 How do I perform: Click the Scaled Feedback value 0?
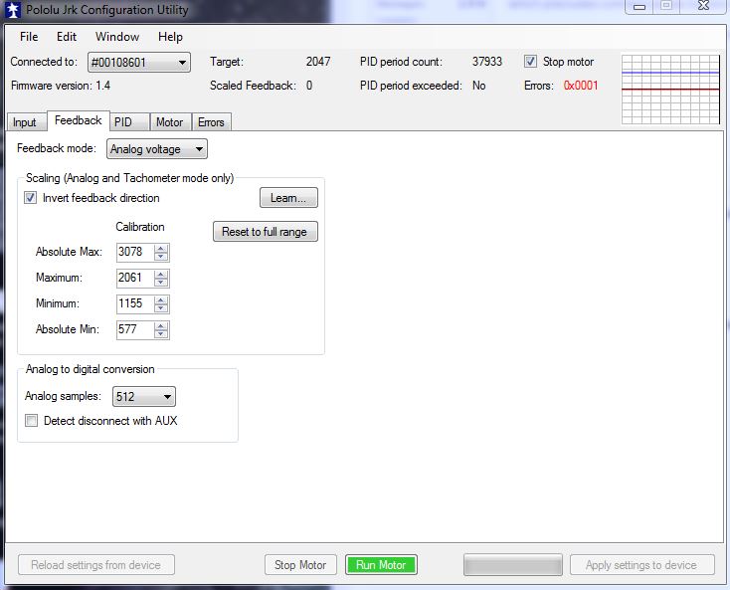[309, 86]
